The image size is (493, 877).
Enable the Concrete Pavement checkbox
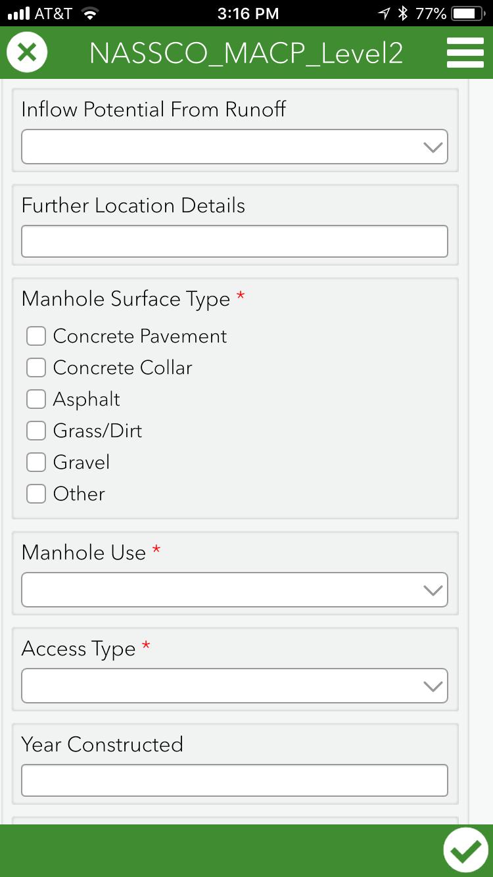tap(36, 336)
